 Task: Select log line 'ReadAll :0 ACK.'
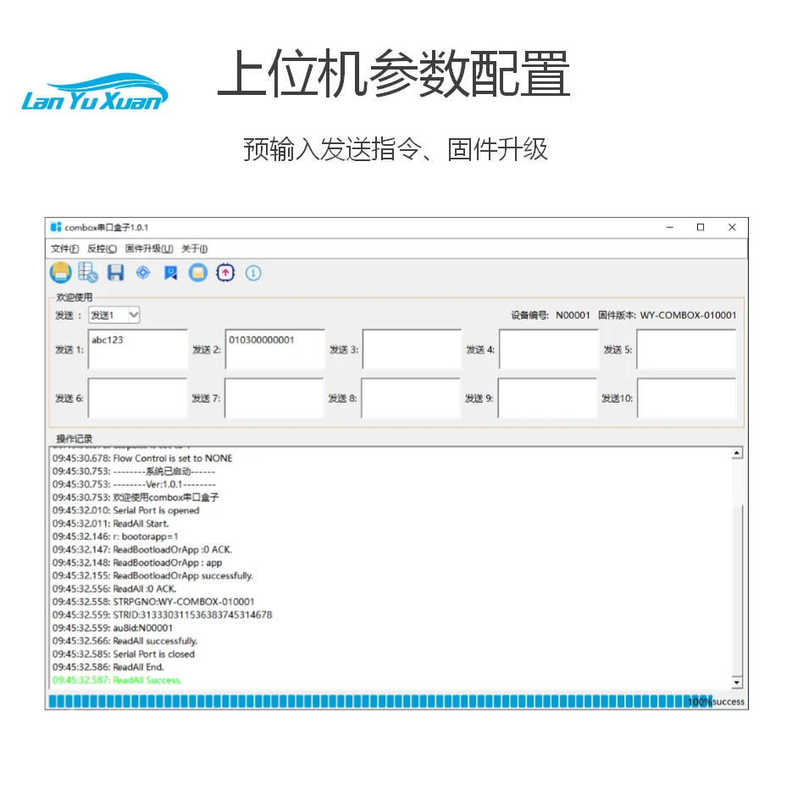tap(114, 589)
